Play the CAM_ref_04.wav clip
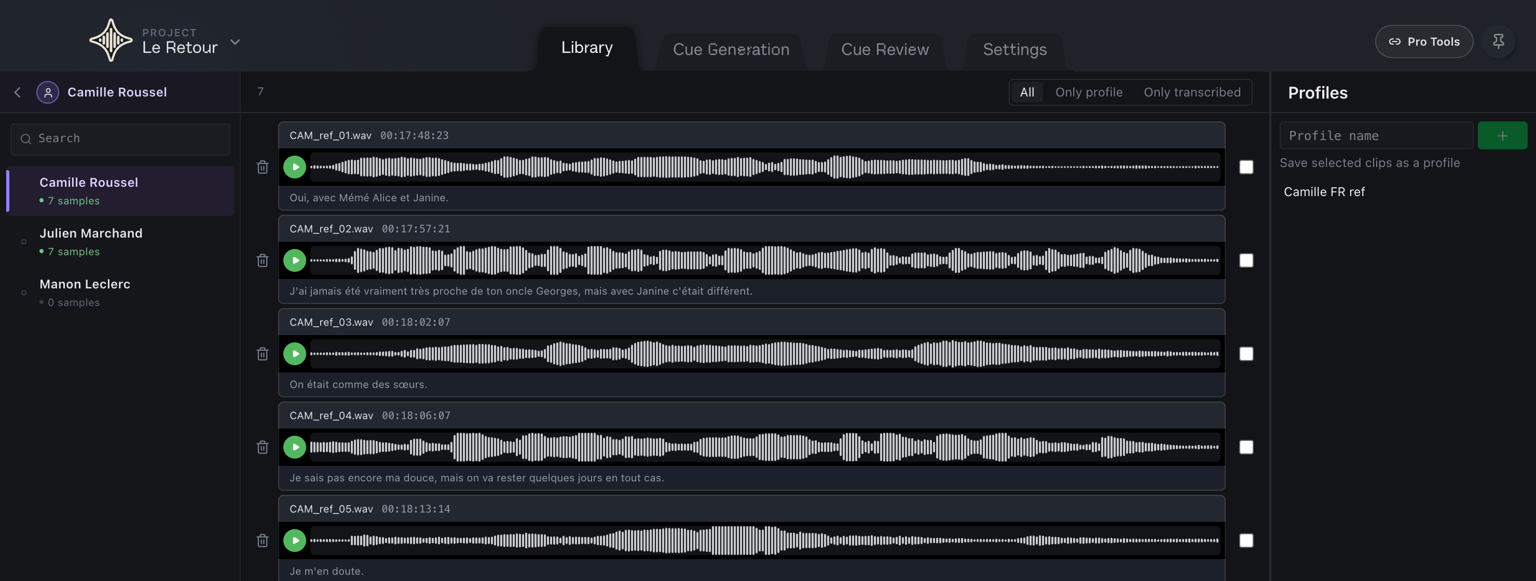This screenshot has height=581, width=1536. (x=295, y=447)
